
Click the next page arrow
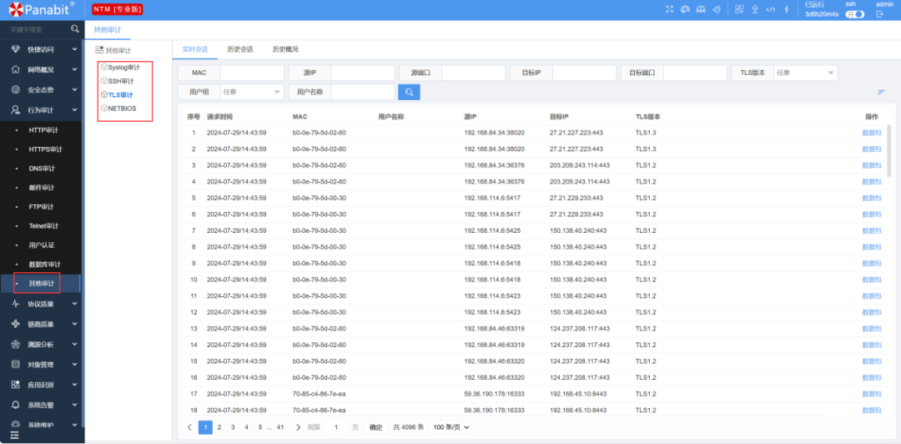(x=298, y=427)
